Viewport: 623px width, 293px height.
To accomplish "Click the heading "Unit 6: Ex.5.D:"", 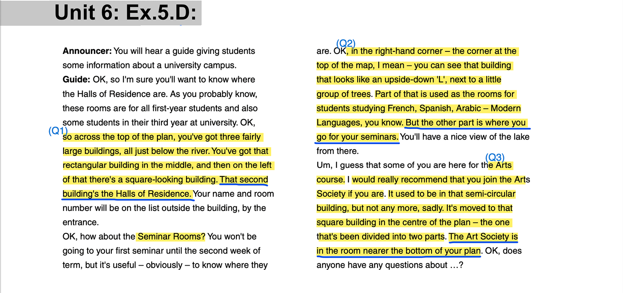I will point(125,12).
